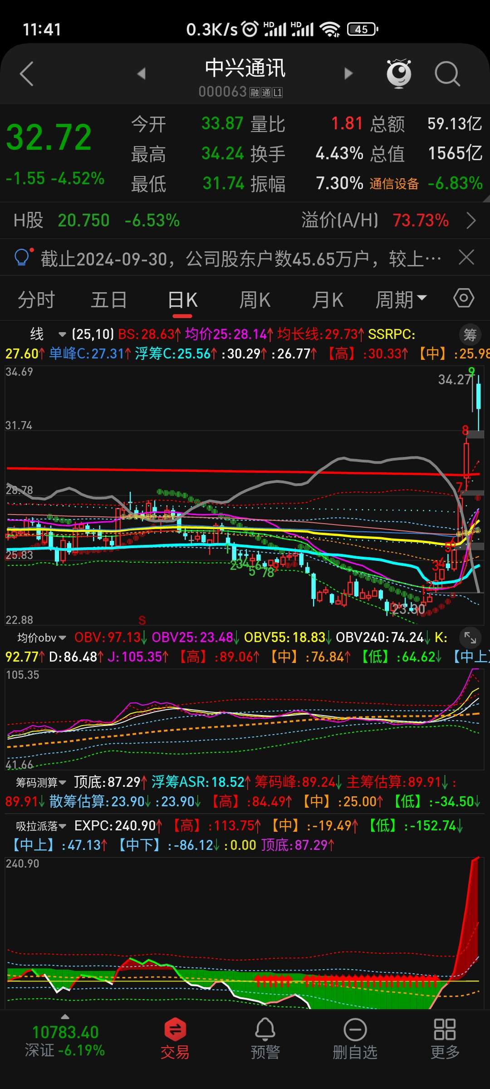Open the robot assistant icon
The image size is (490, 1089).
pyautogui.click(x=399, y=74)
